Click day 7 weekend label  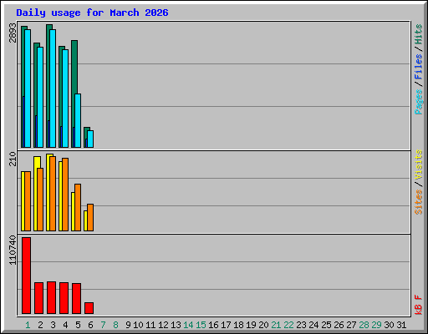pyautogui.click(x=103, y=325)
